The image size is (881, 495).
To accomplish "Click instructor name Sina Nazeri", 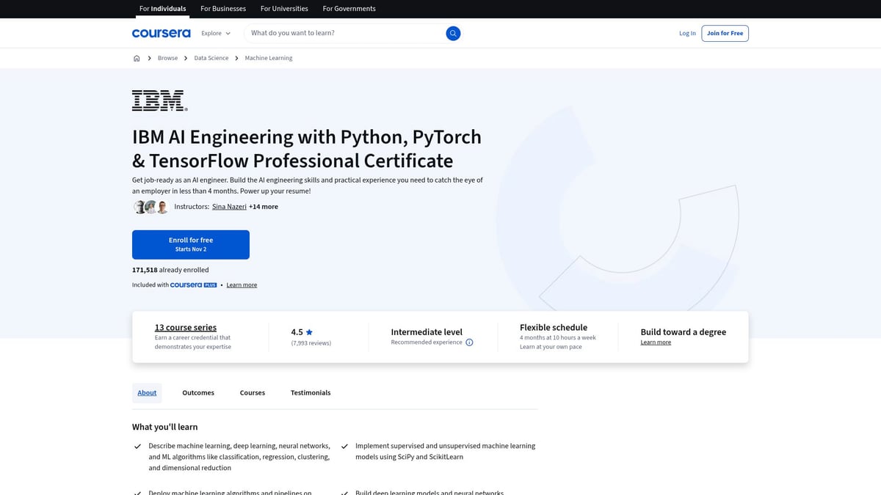I will point(229,207).
